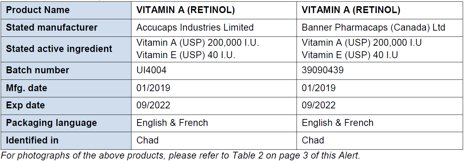
Task: Click "English & French" in the Accucaps column
Action: click(172, 123)
